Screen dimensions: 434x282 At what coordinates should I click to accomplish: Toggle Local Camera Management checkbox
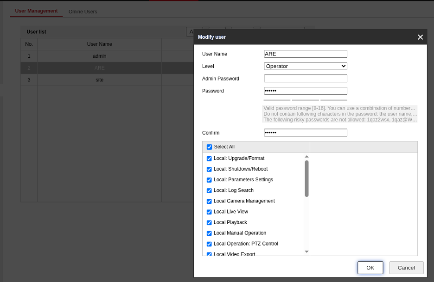coord(209,201)
